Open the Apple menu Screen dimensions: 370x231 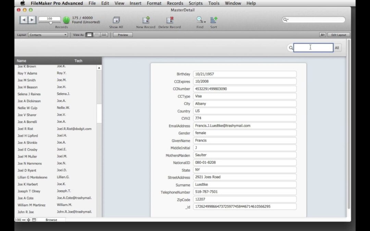(23, 3)
